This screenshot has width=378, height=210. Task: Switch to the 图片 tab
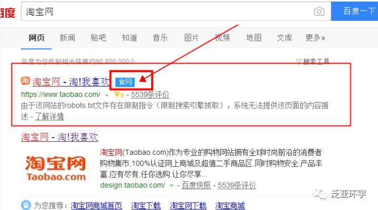(191, 38)
